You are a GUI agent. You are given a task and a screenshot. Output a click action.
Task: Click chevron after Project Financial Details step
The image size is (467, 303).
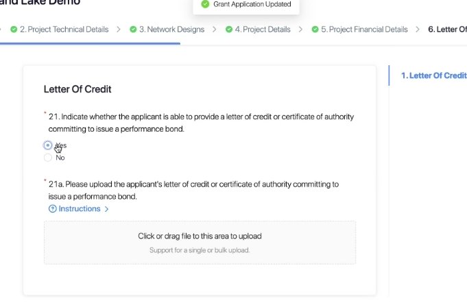[418, 29]
